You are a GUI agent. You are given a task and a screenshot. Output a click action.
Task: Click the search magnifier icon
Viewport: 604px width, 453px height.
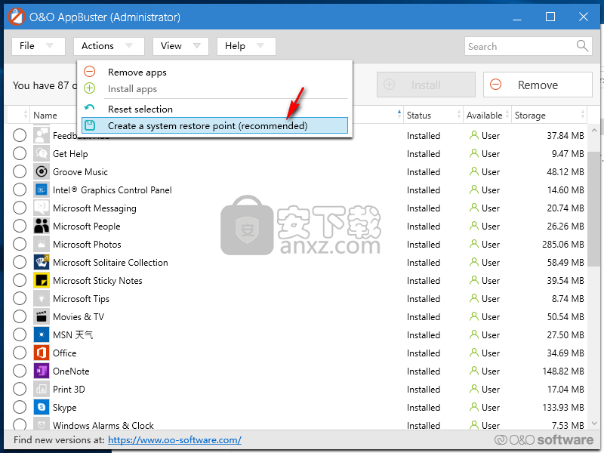[x=582, y=46]
